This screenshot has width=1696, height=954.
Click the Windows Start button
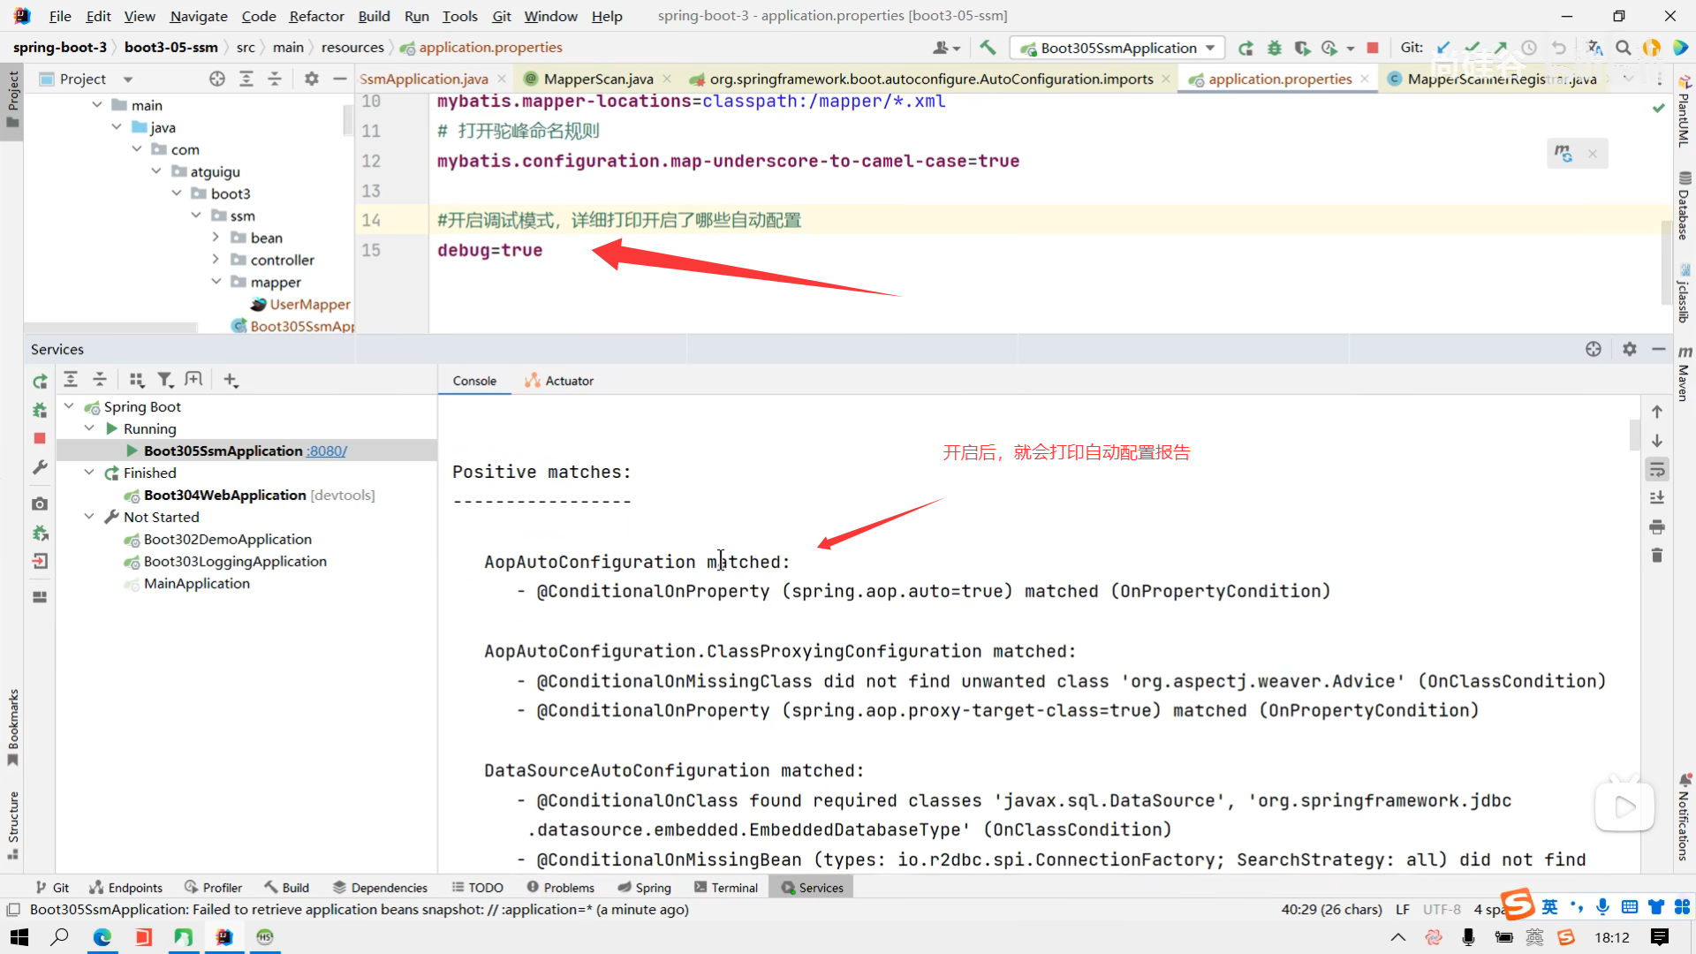[x=19, y=937]
